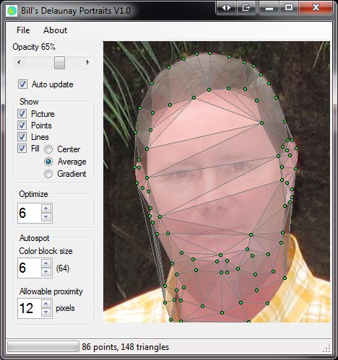This screenshot has height=360, width=338.
Task: Decrease the Optimize value with down arrow
Action: click(46, 217)
